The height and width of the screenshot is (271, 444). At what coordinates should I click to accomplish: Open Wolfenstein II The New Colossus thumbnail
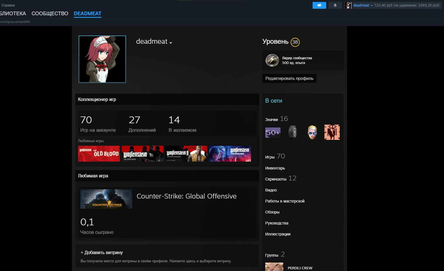tap(186, 154)
